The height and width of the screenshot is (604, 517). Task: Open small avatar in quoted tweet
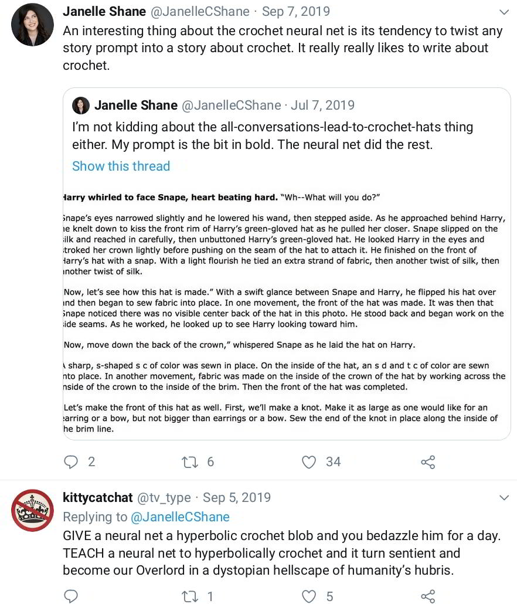pos(81,106)
